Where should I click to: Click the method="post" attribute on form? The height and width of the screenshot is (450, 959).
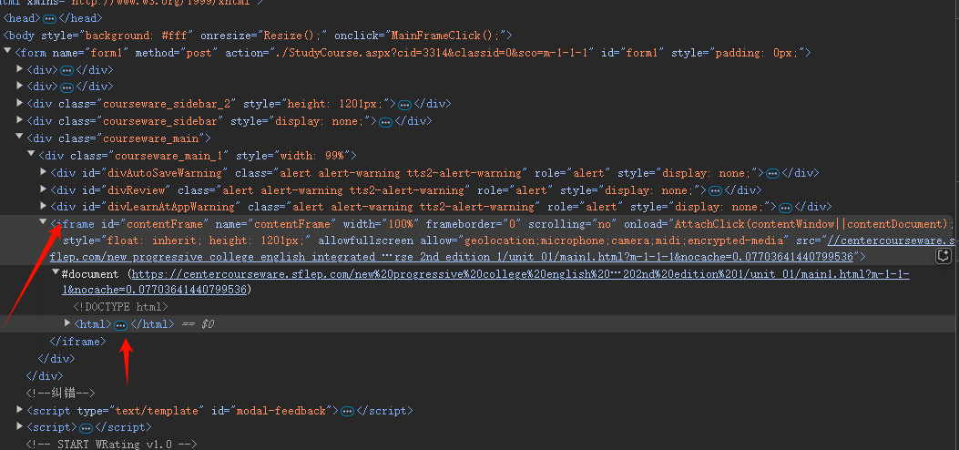[177, 53]
